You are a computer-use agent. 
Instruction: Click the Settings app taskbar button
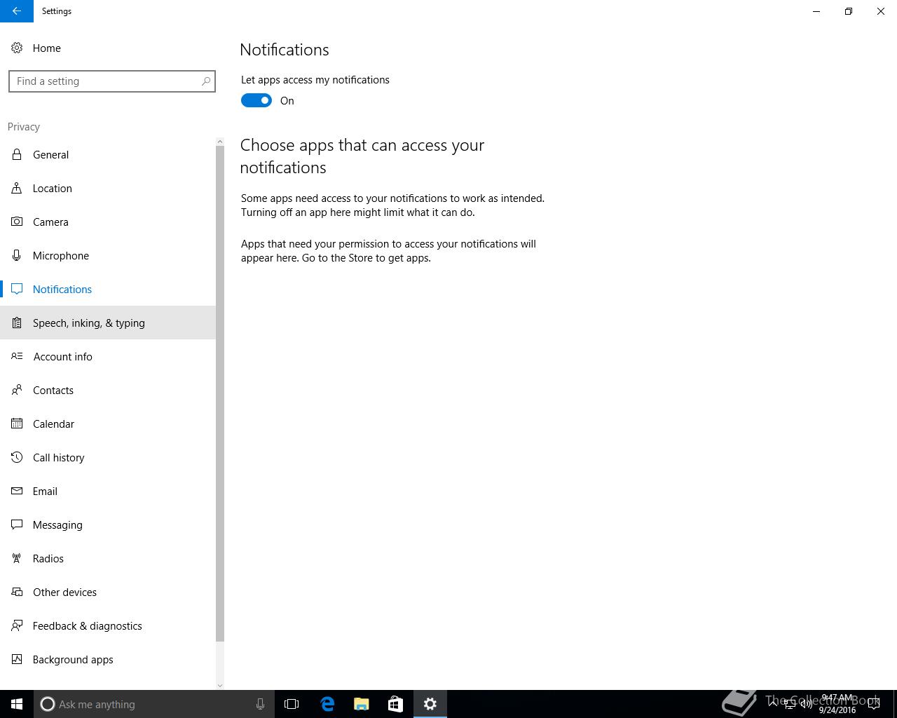tap(430, 704)
